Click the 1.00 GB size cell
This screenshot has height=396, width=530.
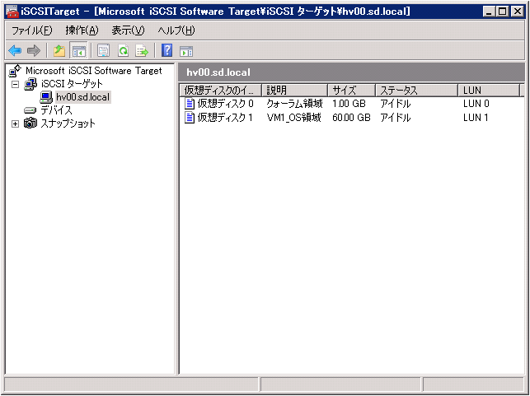(349, 103)
